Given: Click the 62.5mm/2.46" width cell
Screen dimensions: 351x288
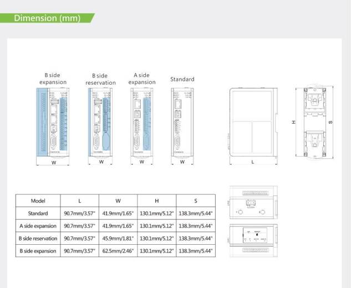Looking at the screenshot, I should tap(118, 251).
